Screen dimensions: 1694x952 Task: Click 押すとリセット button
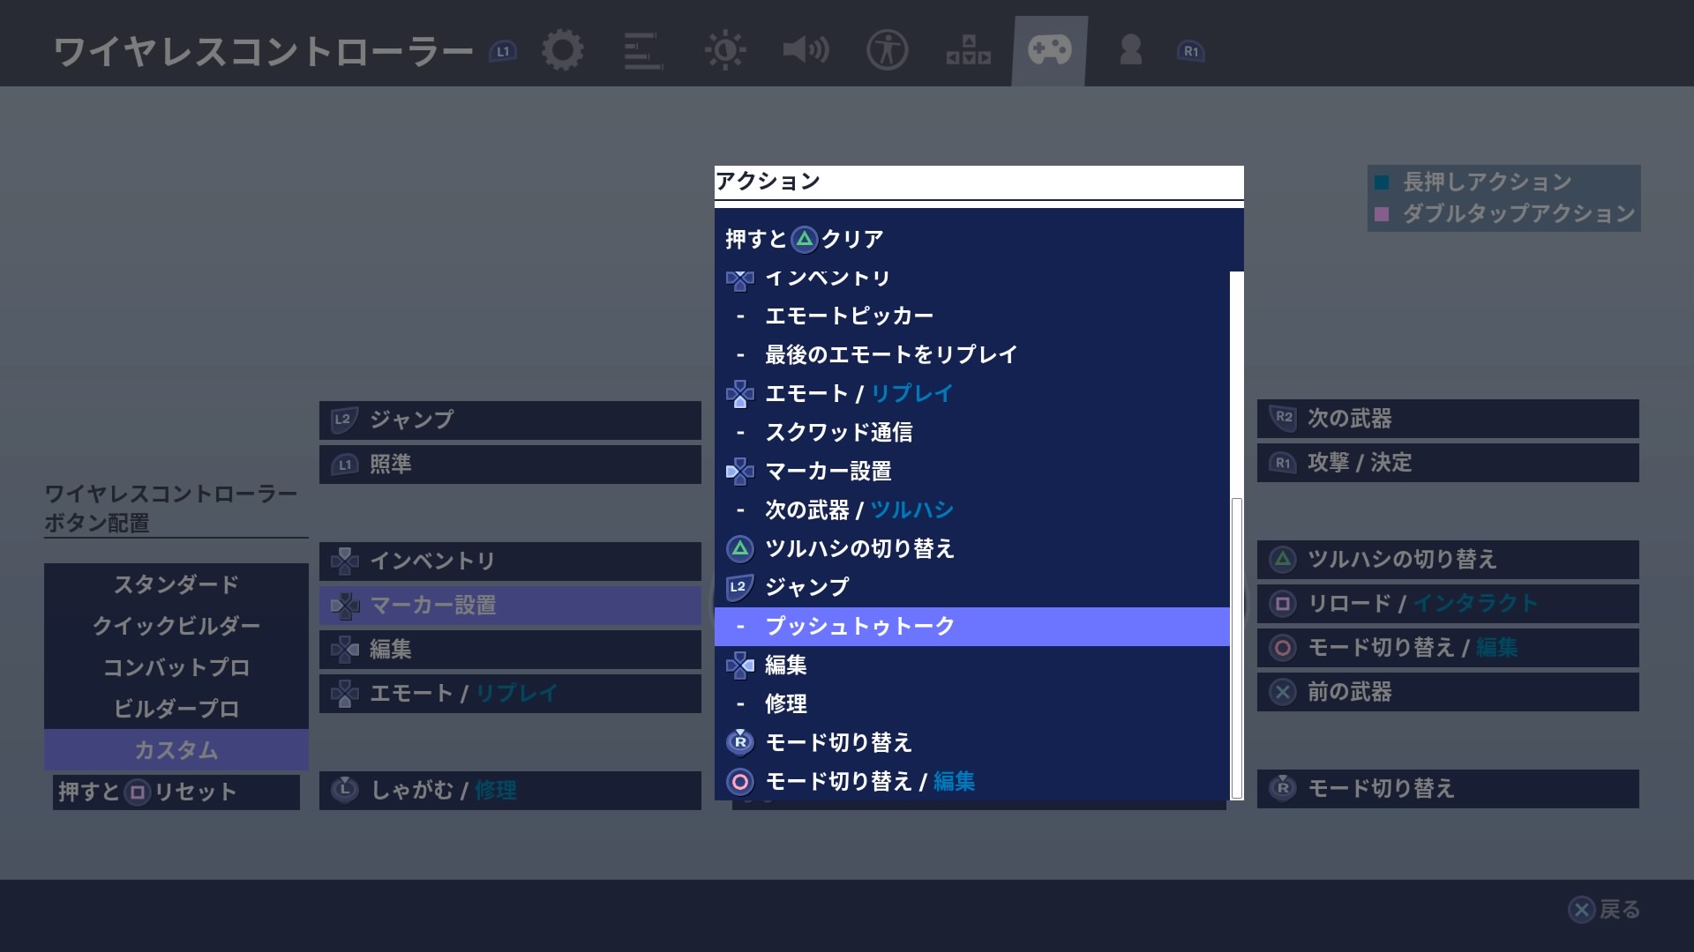click(x=176, y=792)
